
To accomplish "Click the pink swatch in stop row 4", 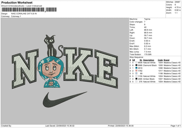I will pyautogui.click(x=136, y=71).
